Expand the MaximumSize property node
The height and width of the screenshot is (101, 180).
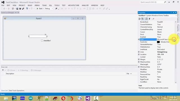point(139,62)
